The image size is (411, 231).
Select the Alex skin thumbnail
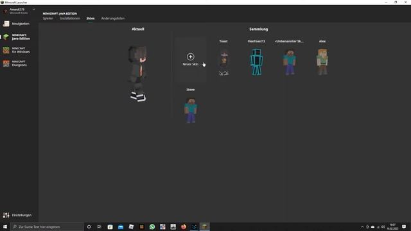322,62
